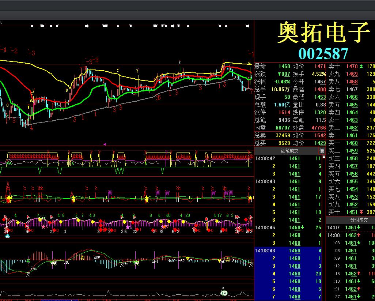Viewport: 375px width, 301px height.
Task: Select the 卖九 ask price 1469
Action: click(352, 74)
